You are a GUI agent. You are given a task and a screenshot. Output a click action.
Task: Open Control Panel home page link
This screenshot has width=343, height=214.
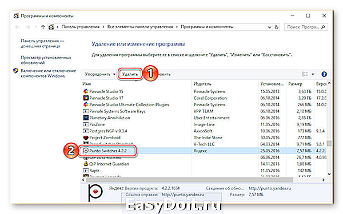[42, 43]
